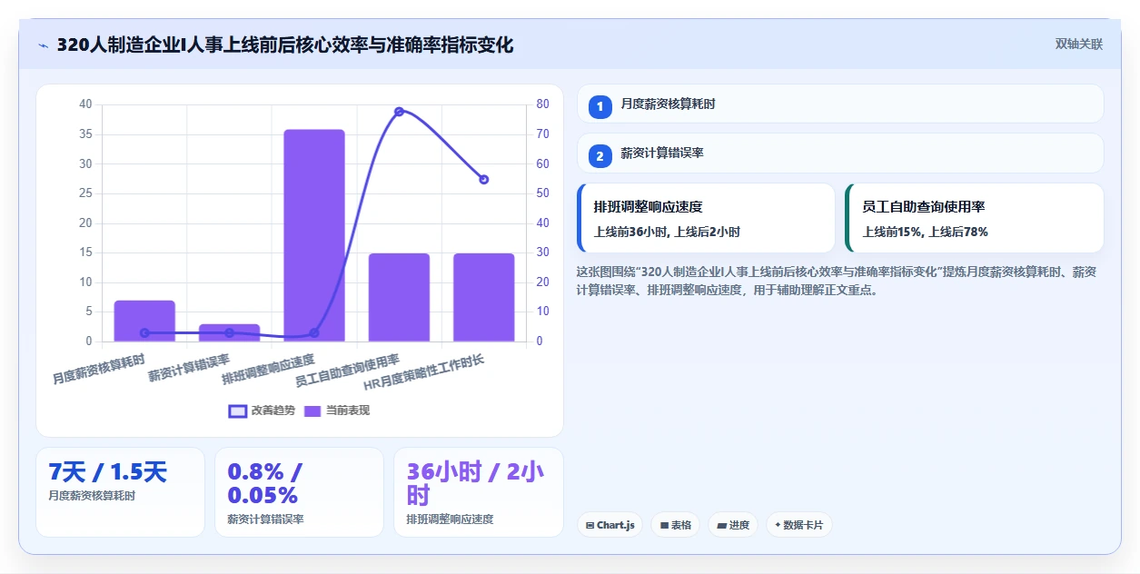1140x574 pixels.
Task: Click the icon inside the Chart.js tag
Action: [590, 525]
